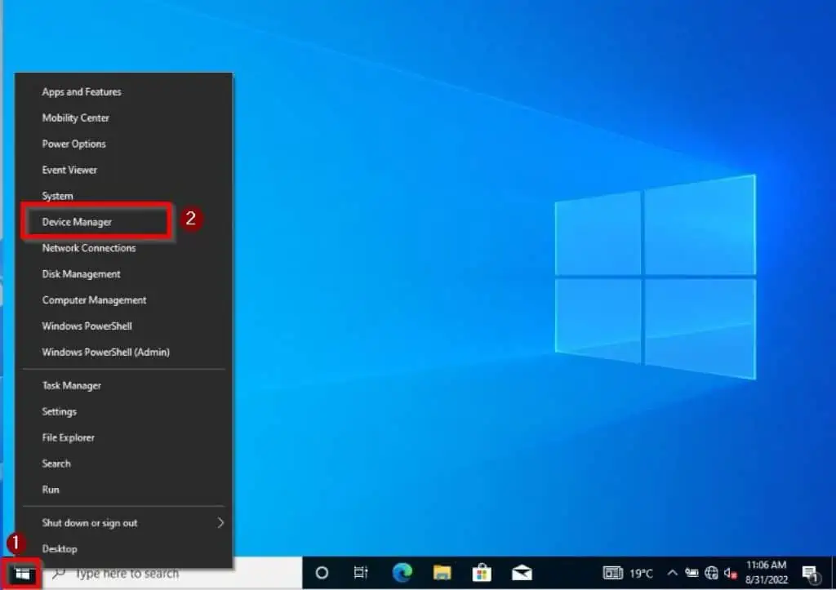Image resolution: width=836 pixels, height=590 pixels.
Task: Open the news and weather widget icon
Action: [612, 574]
